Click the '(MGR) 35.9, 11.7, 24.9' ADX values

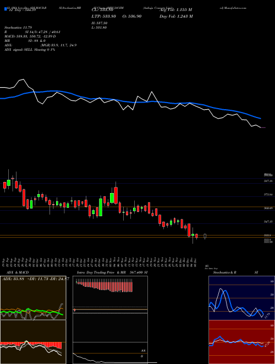click(58, 45)
